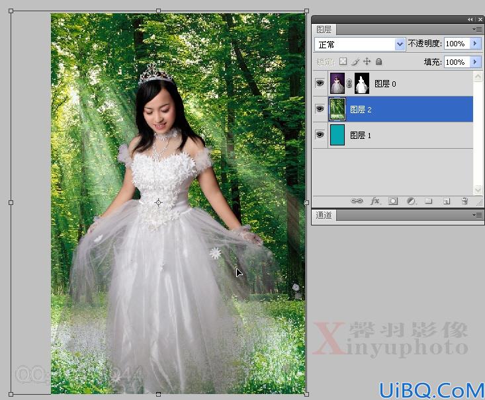485x400 pixels.
Task: Click the top-middle transform handle
Action: 158,11
